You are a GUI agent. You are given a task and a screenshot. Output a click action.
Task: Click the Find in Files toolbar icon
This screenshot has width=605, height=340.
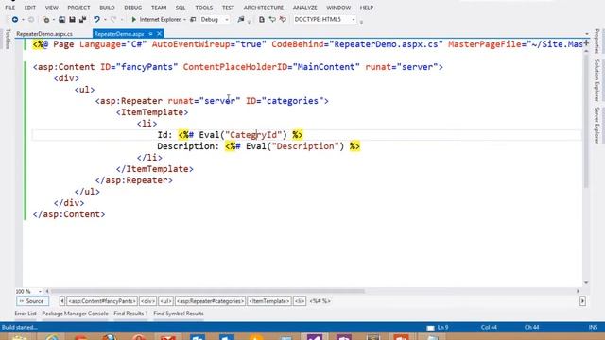tap(241, 19)
